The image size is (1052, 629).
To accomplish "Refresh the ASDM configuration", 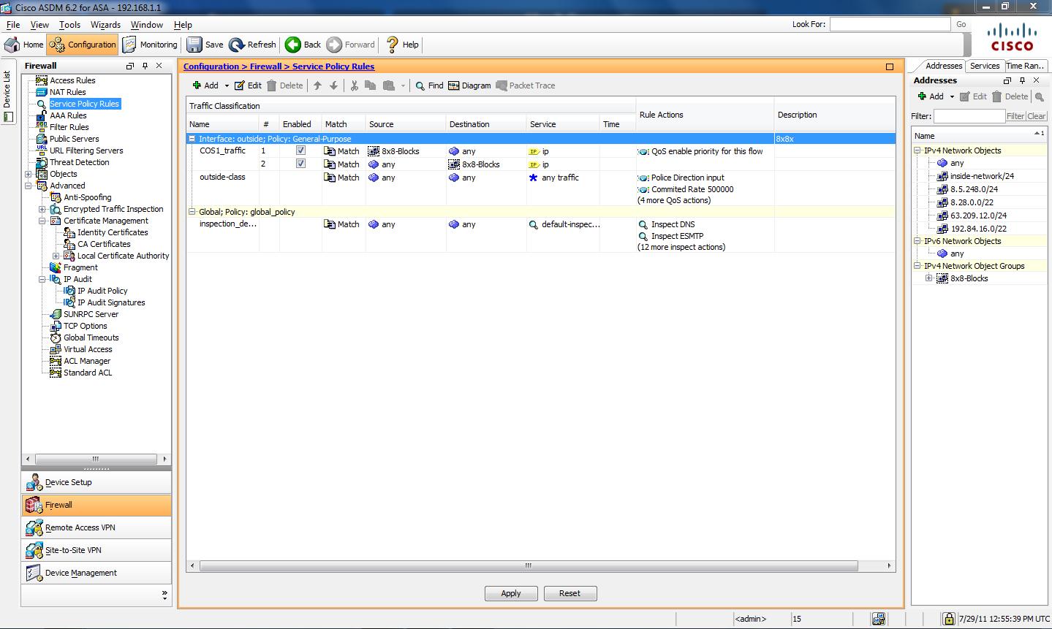I will click(252, 45).
